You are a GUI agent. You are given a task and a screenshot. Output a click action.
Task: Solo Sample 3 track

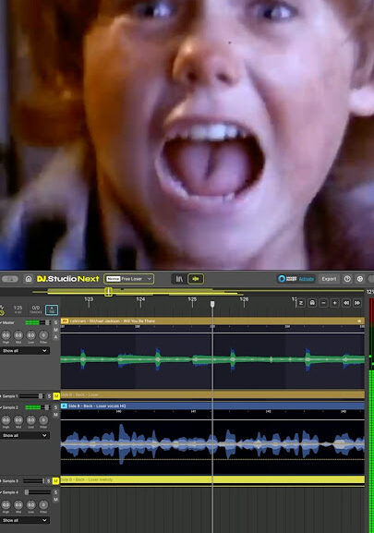point(49,480)
